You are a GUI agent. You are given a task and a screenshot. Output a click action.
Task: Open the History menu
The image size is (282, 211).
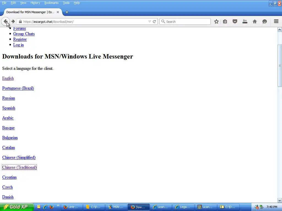coord(35,3)
